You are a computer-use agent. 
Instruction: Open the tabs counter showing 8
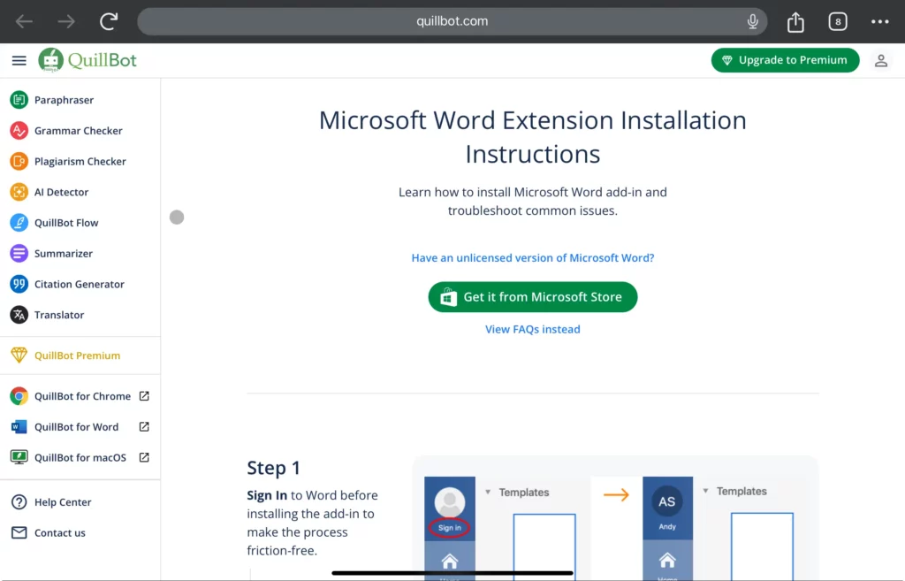(x=838, y=21)
